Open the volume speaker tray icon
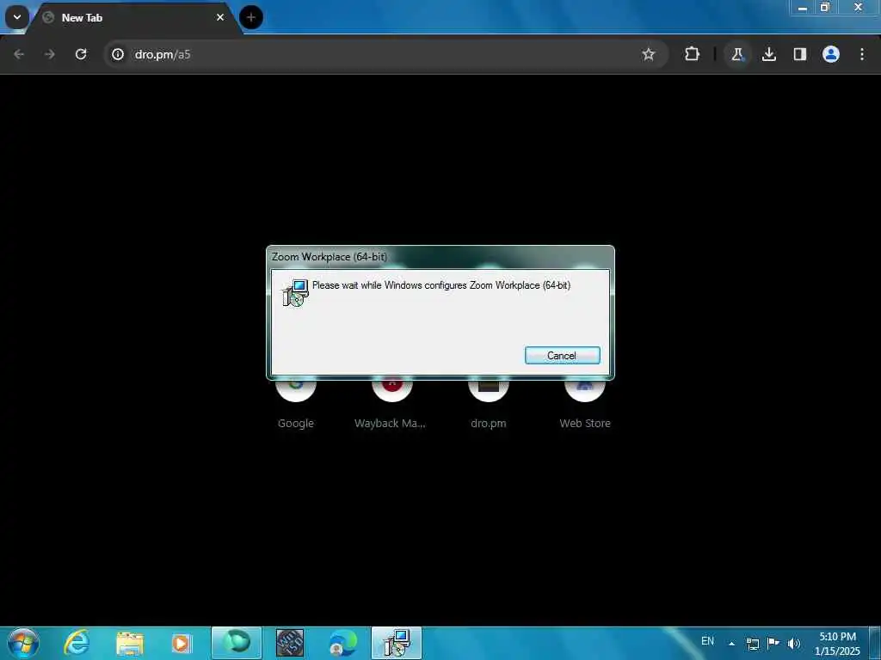Image resolution: width=881 pixels, height=660 pixels. (793, 643)
